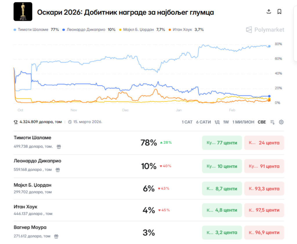Select the 6 САТИ time range
297x244 pixels.
(203, 122)
